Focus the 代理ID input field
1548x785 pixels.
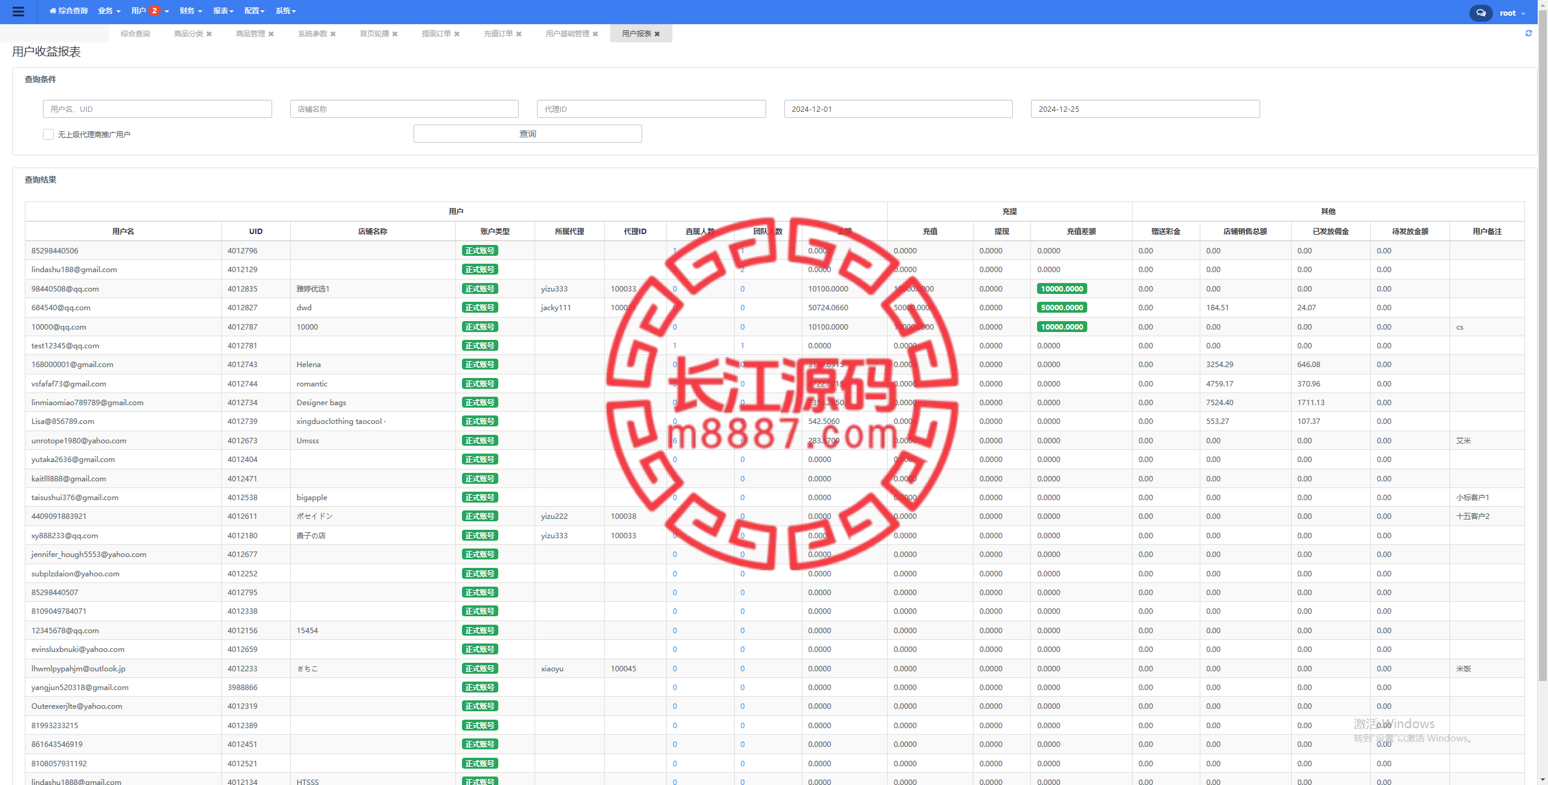(651, 109)
